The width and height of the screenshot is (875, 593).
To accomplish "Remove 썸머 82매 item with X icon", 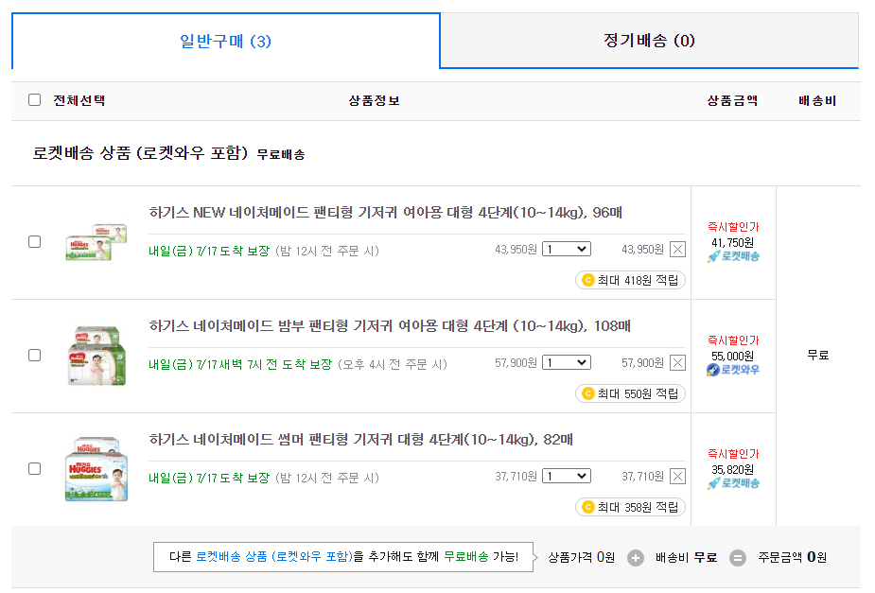I will (x=677, y=477).
